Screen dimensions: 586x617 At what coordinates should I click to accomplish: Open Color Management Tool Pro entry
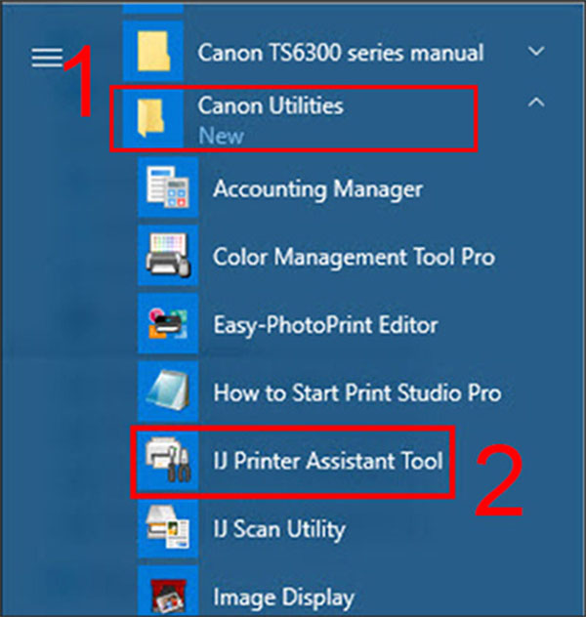pos(354,257)
